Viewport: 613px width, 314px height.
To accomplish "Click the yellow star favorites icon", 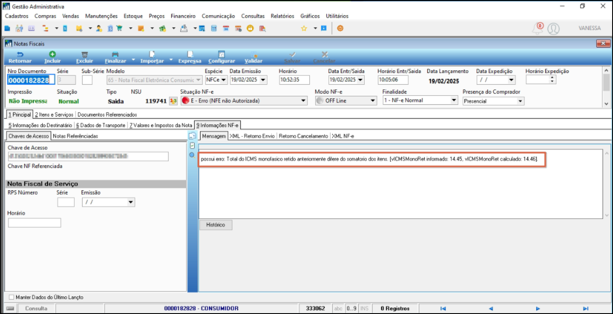I will tap(304, 28).
